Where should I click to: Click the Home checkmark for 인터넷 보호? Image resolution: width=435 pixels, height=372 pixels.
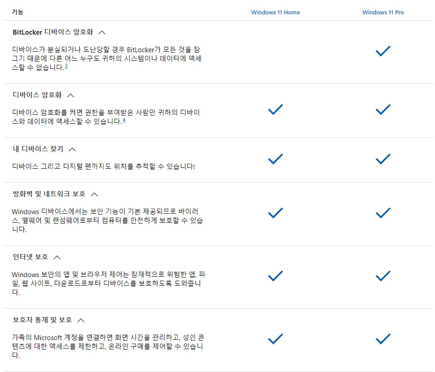pos(275,276)
